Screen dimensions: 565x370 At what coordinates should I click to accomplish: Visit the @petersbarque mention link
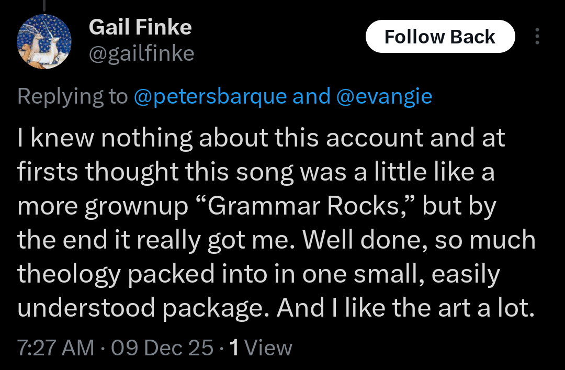click(210, 96)
